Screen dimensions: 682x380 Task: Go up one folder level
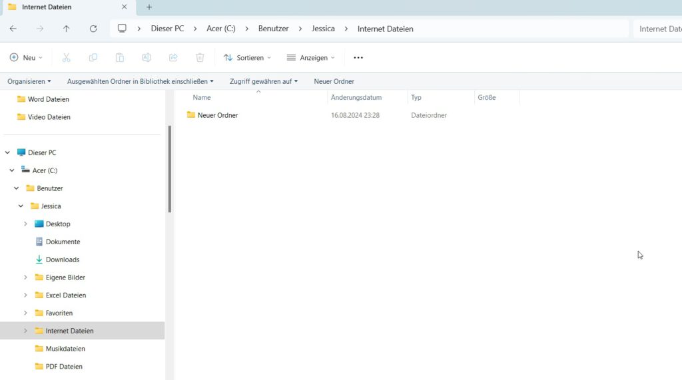point(66,29)
